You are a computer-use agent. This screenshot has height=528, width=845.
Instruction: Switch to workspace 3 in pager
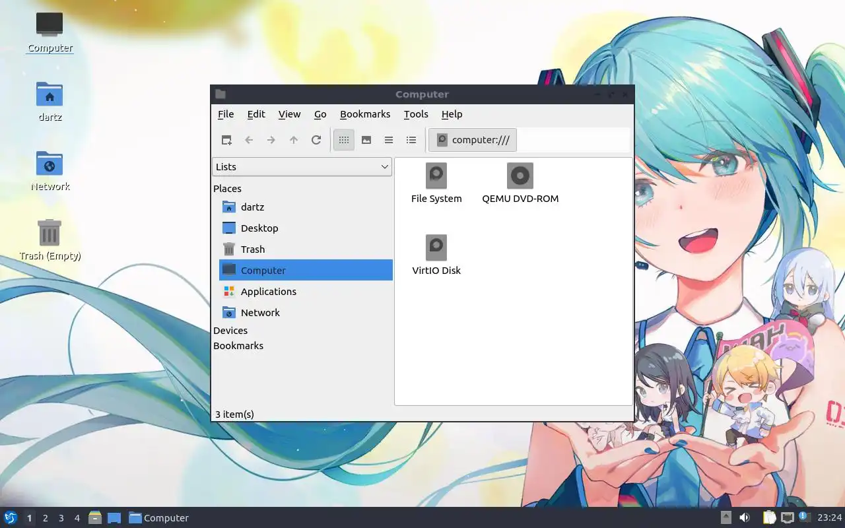pyautogui.click(x=61, y=518)
